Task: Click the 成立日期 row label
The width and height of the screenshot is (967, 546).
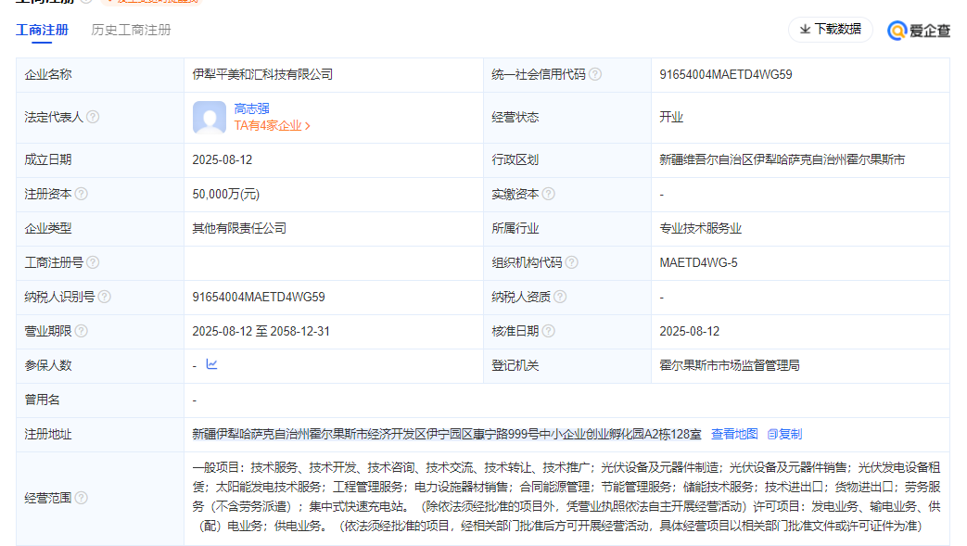Action: [48, 159]
